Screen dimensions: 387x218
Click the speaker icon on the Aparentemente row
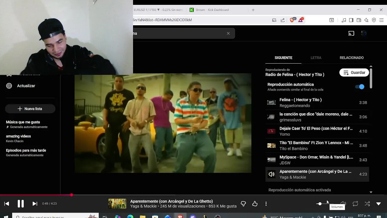(x=272, y=174)
